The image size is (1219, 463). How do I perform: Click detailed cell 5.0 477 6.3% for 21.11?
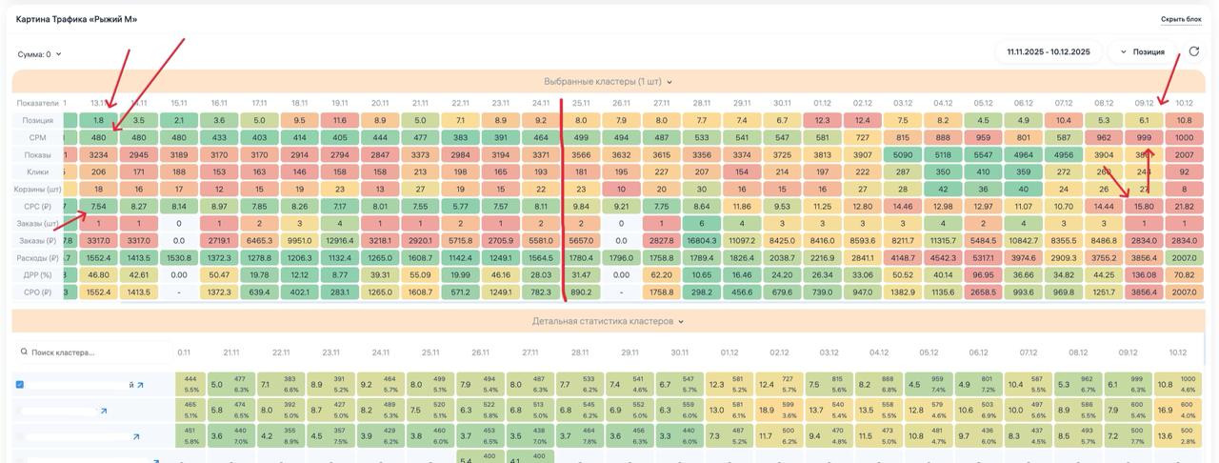click(230, 385)
